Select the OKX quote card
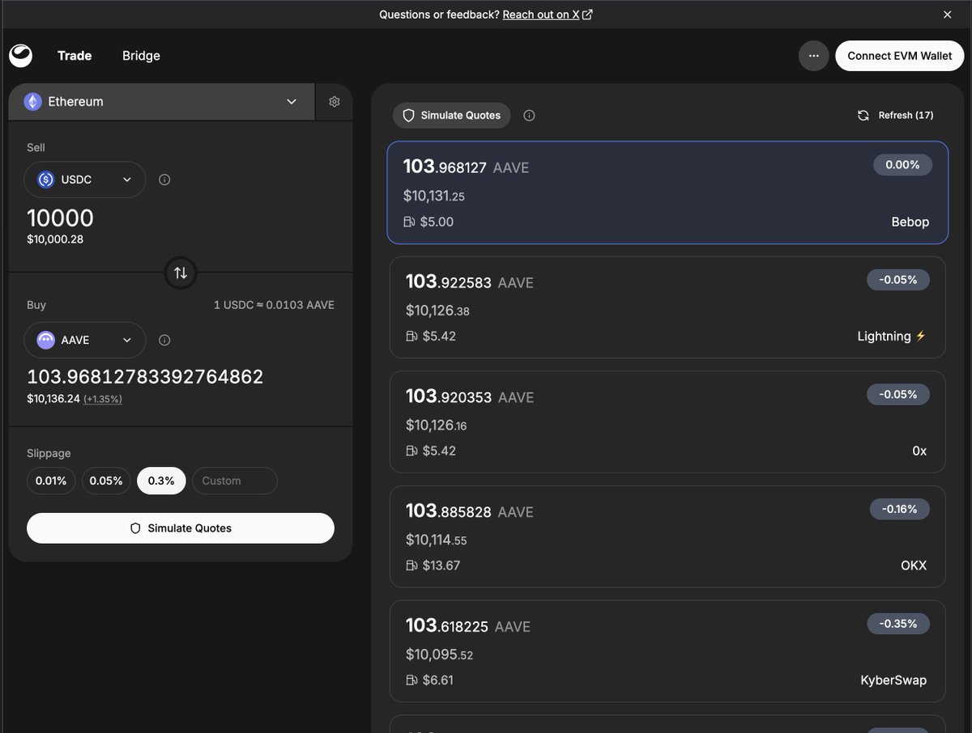972x733 pixels. coord(667,536)
